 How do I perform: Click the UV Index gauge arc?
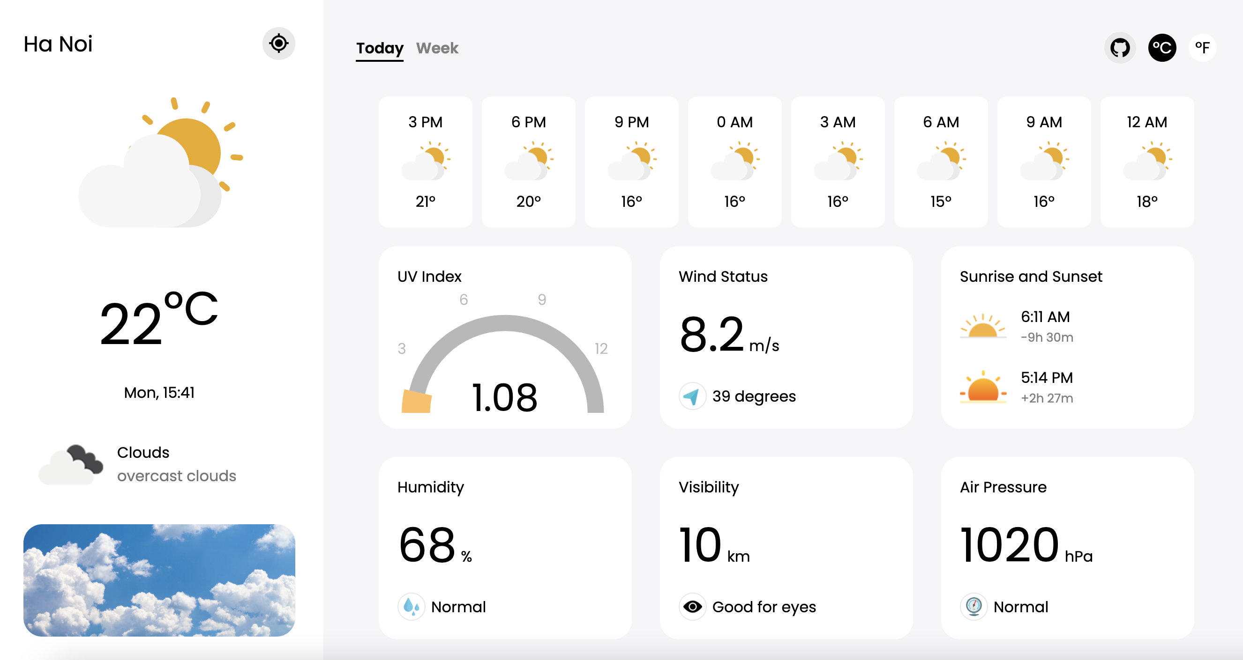505,318
